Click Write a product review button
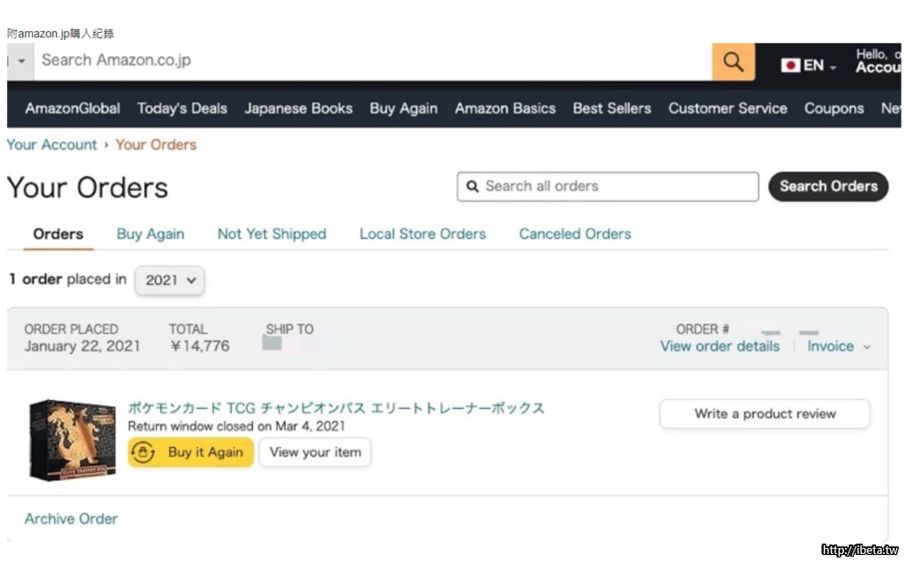Screen dimensions: 906x562 click(x=764, y=414)
